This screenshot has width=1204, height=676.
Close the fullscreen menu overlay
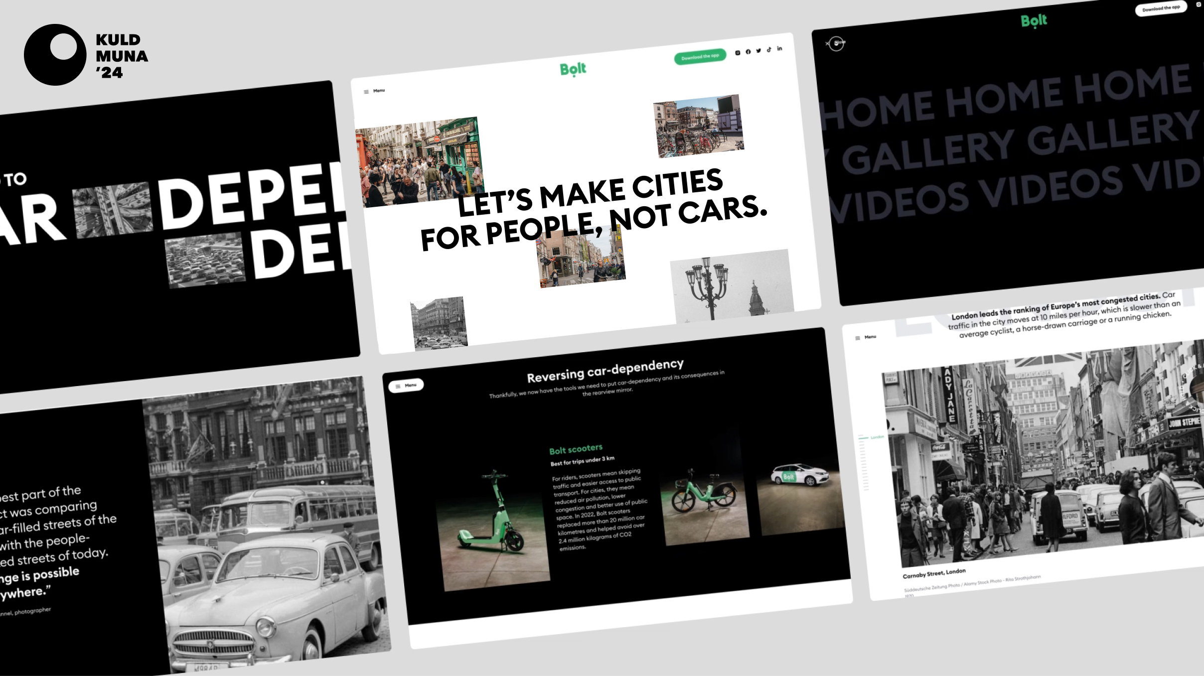[x=836, y=43]
